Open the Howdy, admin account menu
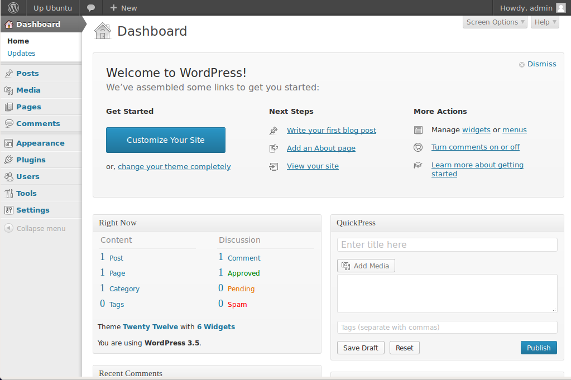This screenshot has width=571, height=380. point(532,8)
